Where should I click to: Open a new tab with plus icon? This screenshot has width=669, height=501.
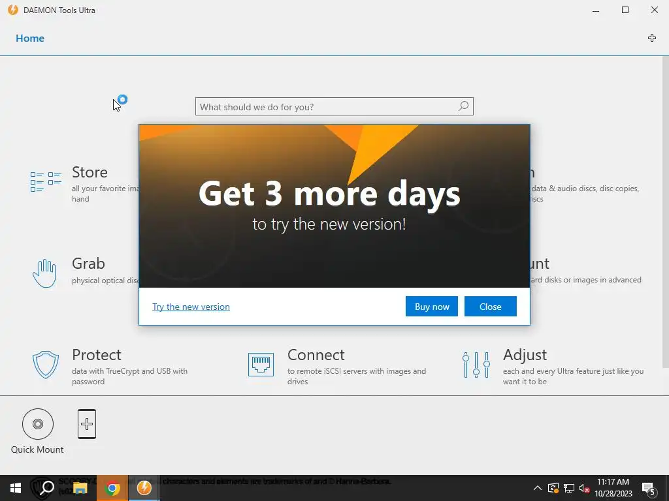[652, 38]
